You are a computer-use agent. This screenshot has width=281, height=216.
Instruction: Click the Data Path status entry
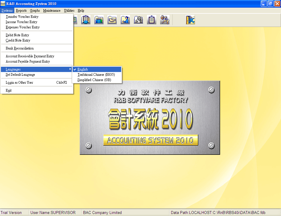tap(218, 212)
